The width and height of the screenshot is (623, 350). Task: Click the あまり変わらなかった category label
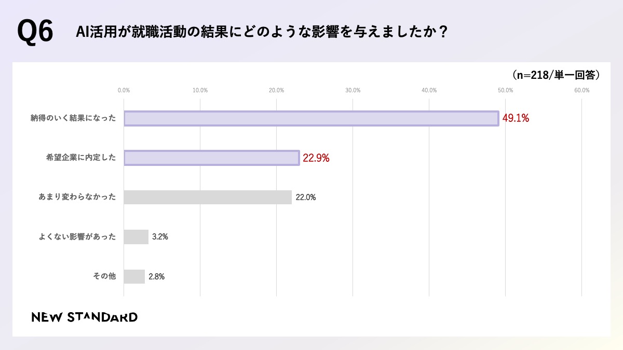coord(77,197)
